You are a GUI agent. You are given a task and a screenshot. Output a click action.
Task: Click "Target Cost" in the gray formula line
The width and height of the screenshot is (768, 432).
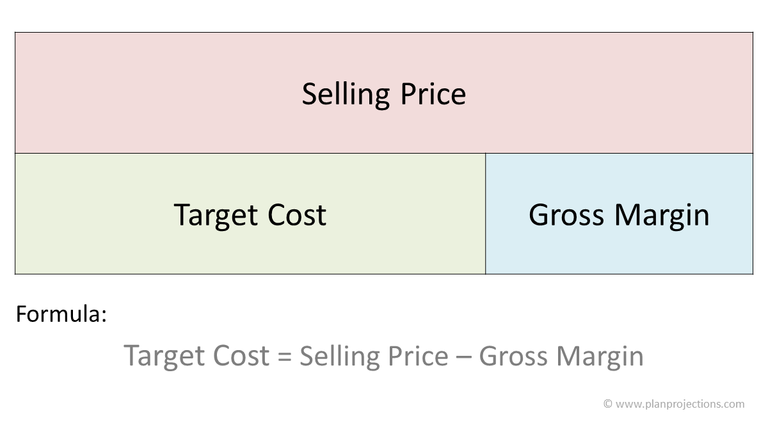(196, 356)
